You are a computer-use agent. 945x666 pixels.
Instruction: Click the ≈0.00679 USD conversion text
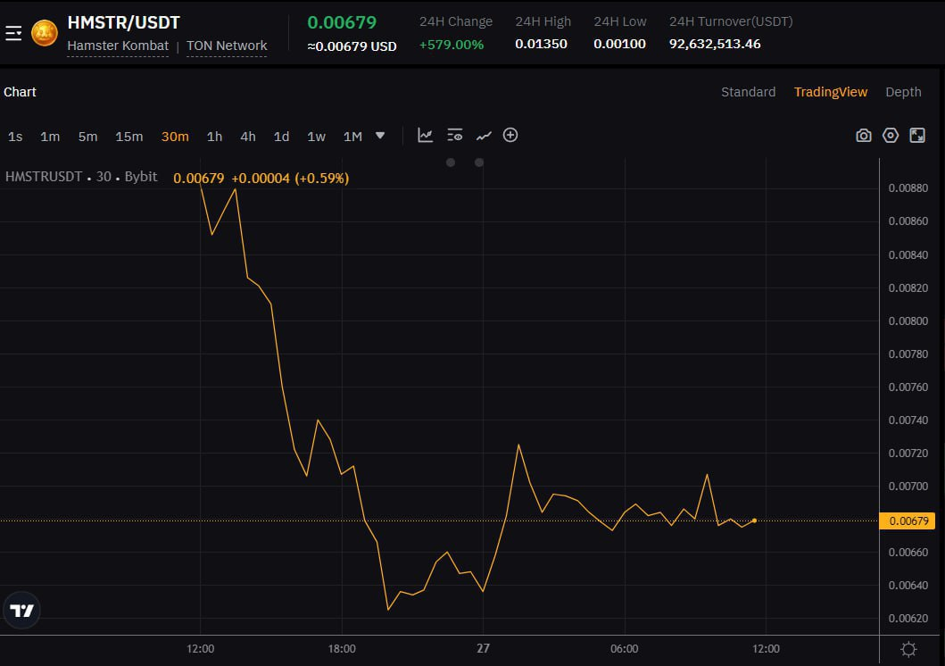(352, 46)
